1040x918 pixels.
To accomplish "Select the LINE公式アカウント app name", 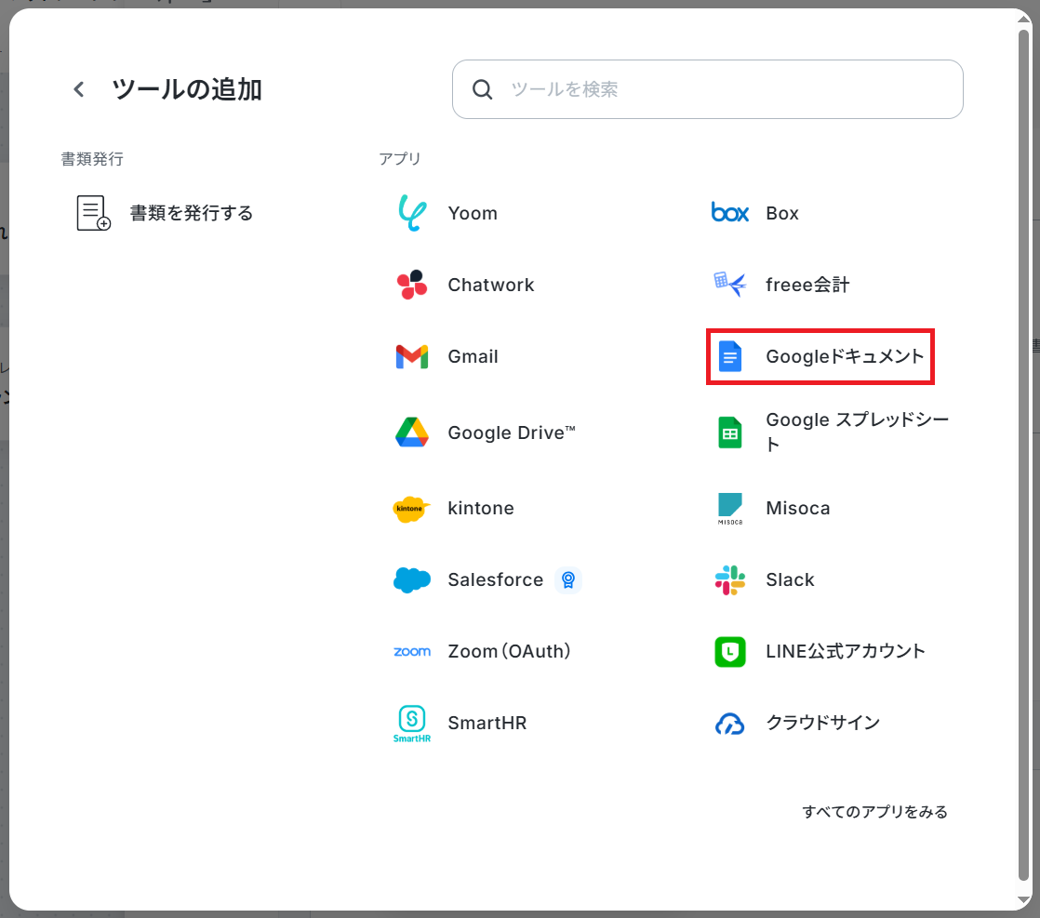I will (845, 651).
